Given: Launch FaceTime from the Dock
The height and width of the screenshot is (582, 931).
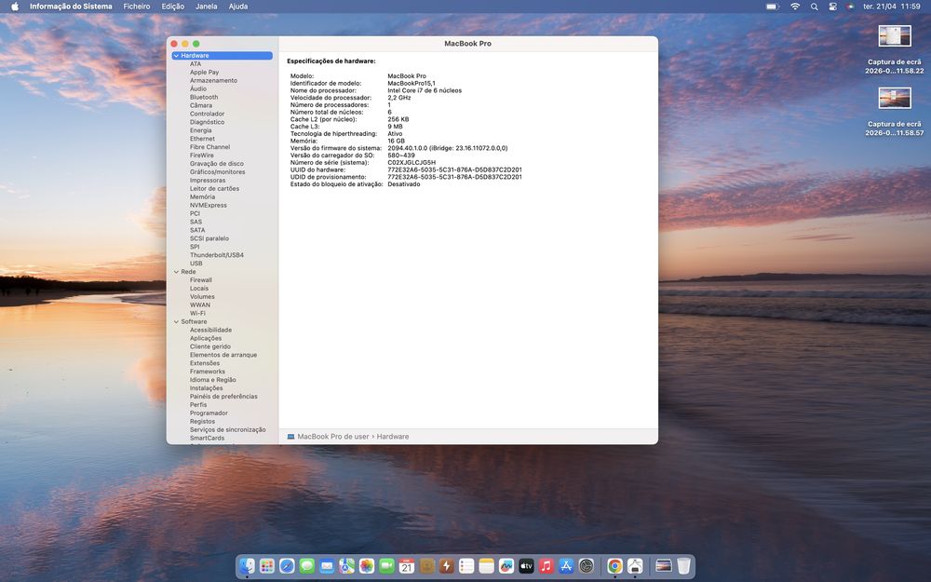Looking at the screenshot, I should pyautogui.click(x=386, y=566).
